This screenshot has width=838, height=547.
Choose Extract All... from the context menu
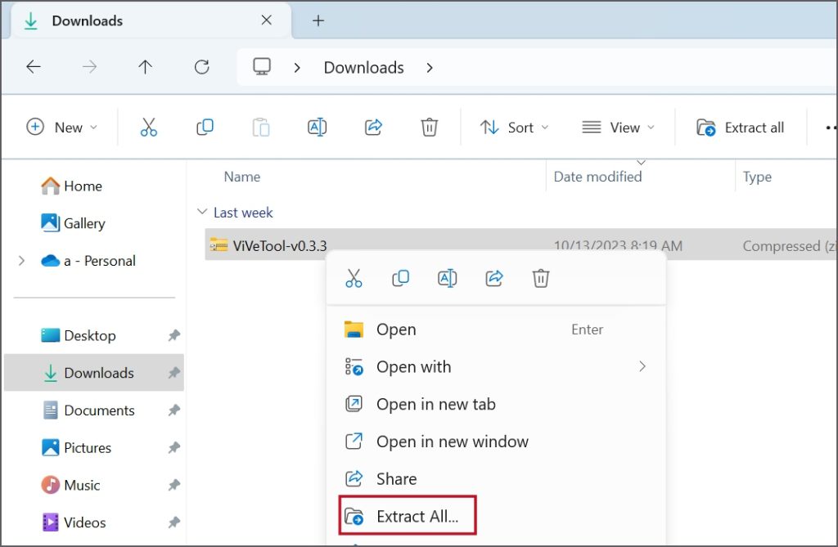click(417, 516)
